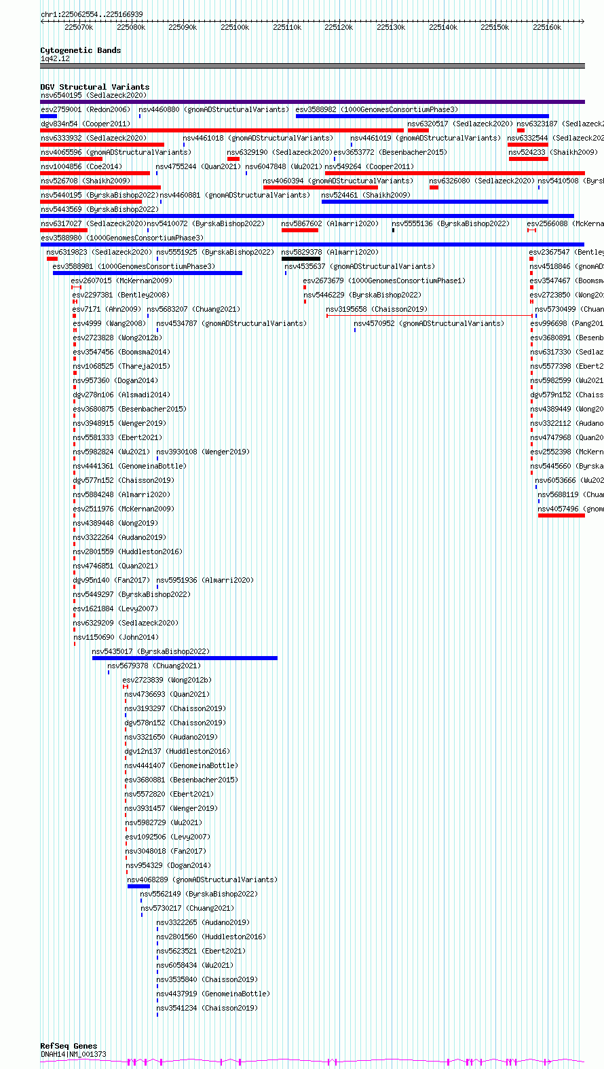Select nsv3541234 (Chaisson2019) label
Screen dimensions: 604x1069
pos(208,1008)
